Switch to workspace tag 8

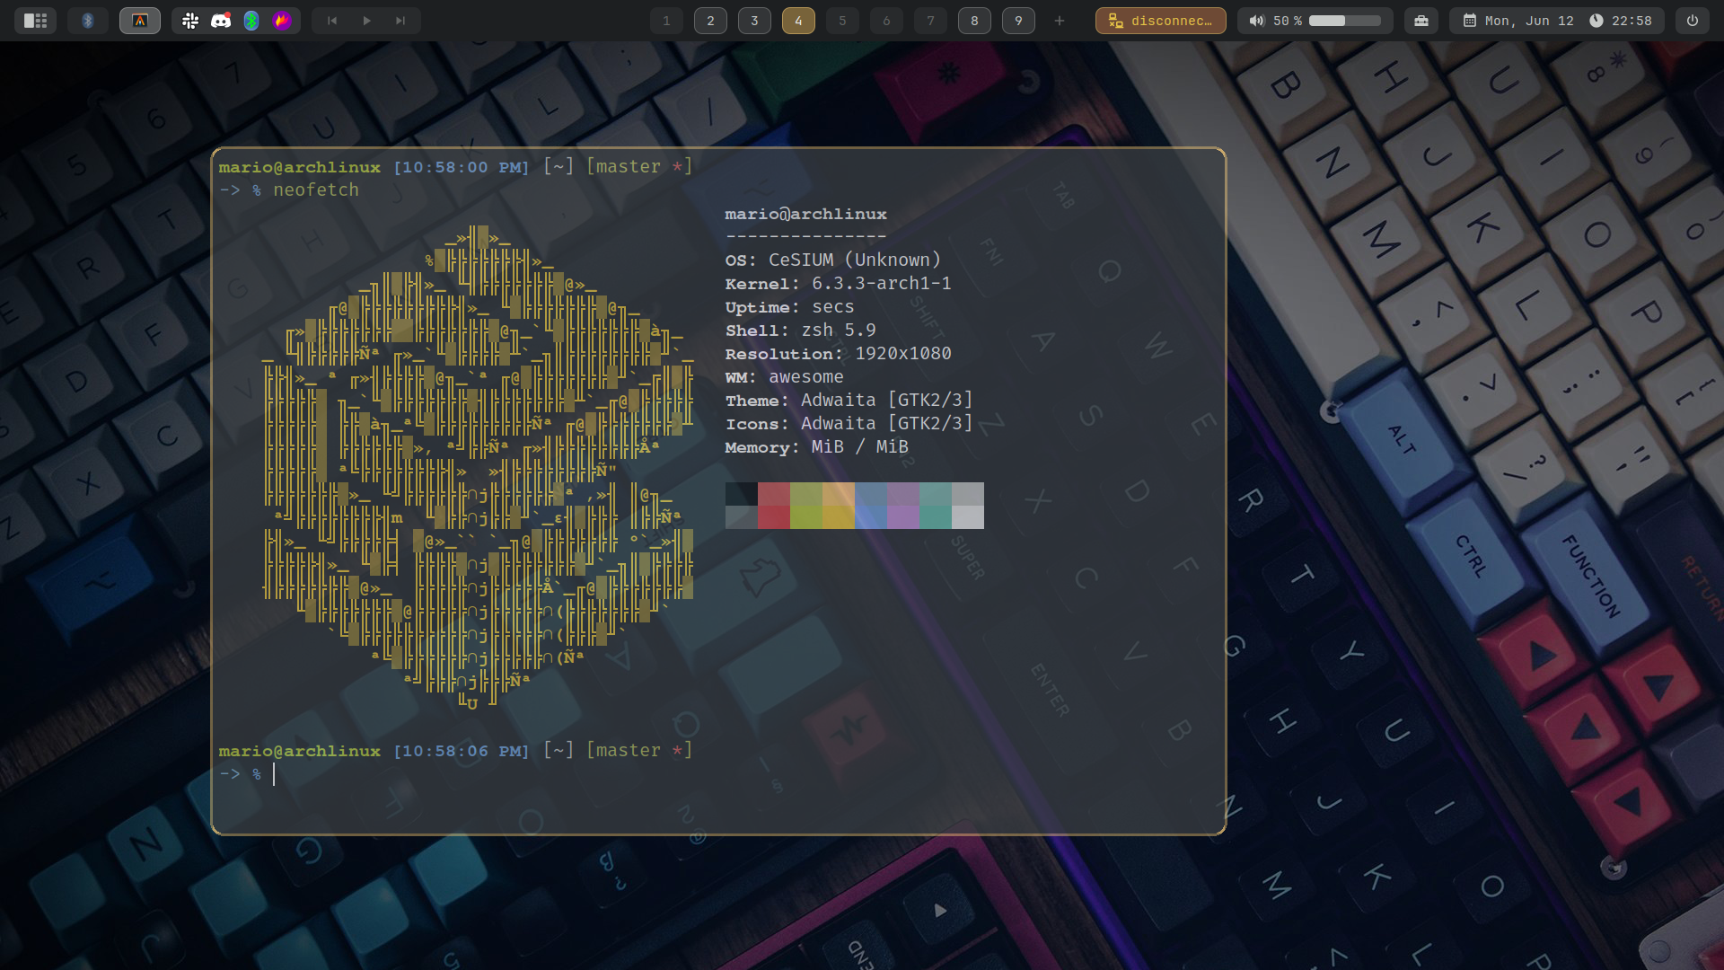(x=974, y=21)
